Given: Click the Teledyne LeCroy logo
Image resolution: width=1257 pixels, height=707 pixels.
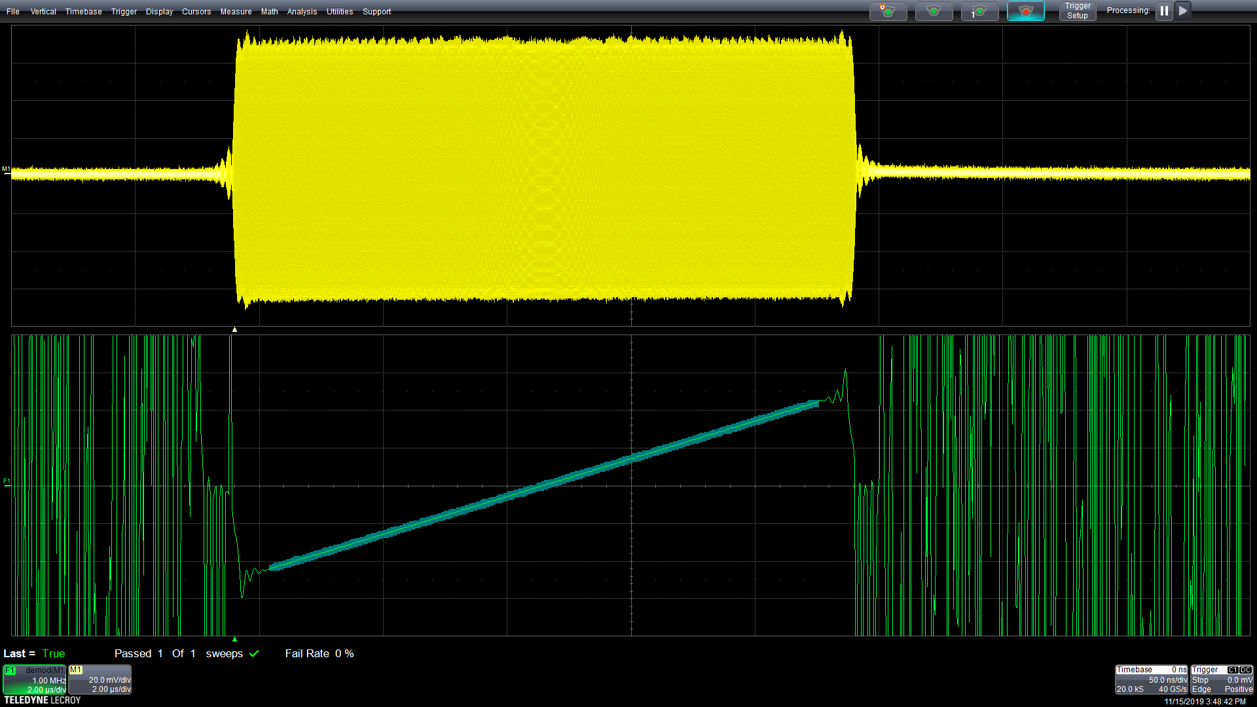Looking at the screenshot, I should pyautogui.click(x=43, y=700).
